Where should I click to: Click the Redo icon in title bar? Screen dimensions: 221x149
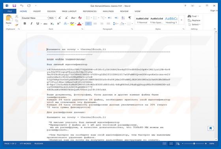(29, 6)
